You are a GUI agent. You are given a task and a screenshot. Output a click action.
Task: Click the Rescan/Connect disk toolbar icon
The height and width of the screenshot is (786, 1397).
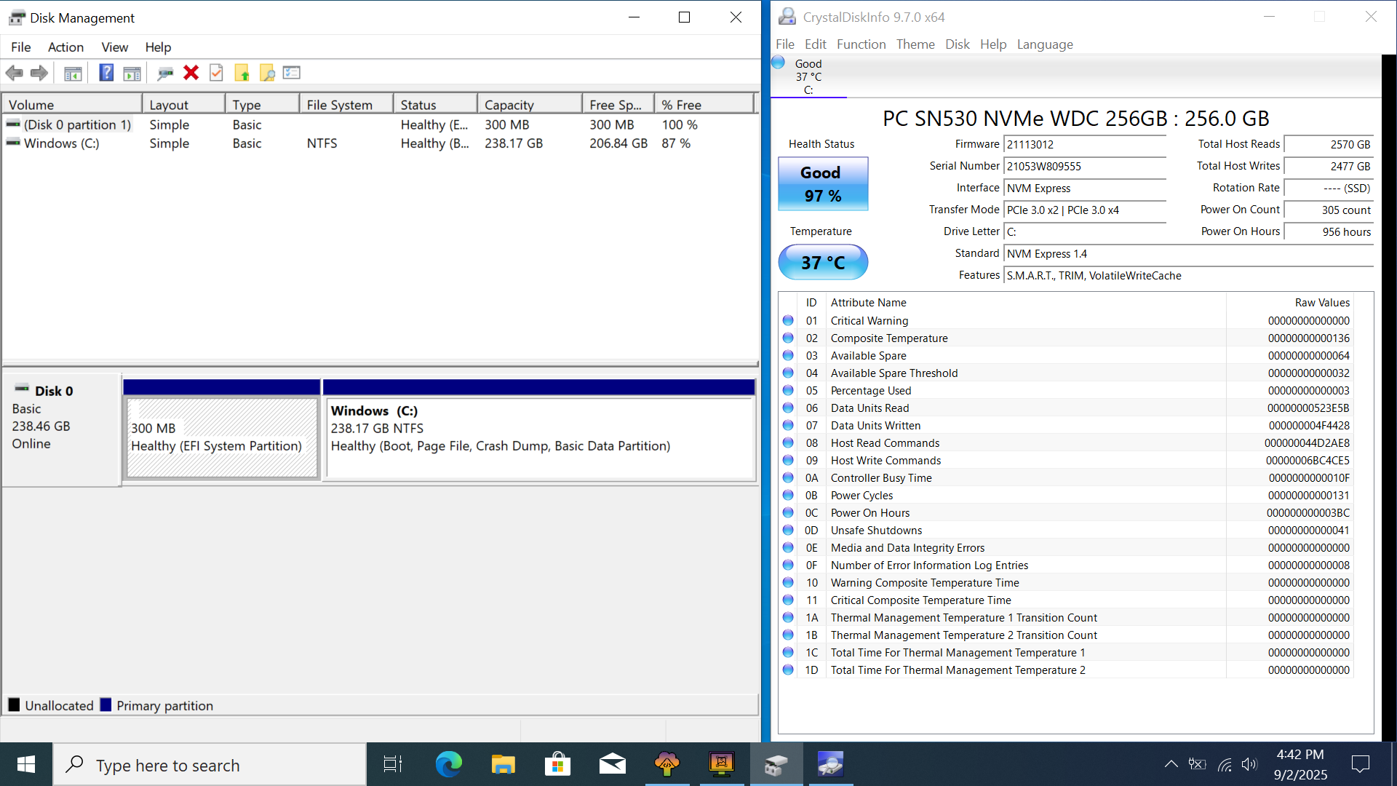165,73
